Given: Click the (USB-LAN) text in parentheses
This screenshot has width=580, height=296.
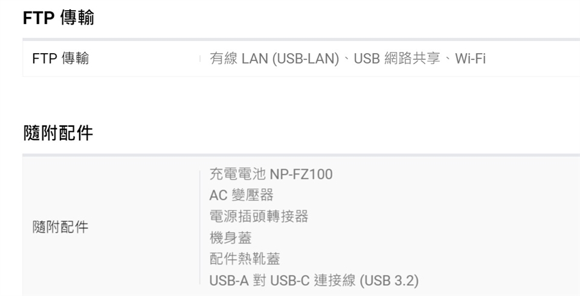Looking at the screenshot, I should [305, 59].
